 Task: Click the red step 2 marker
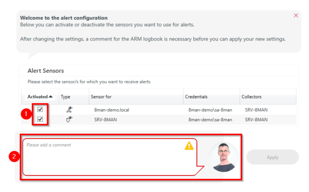click(15, 157)
